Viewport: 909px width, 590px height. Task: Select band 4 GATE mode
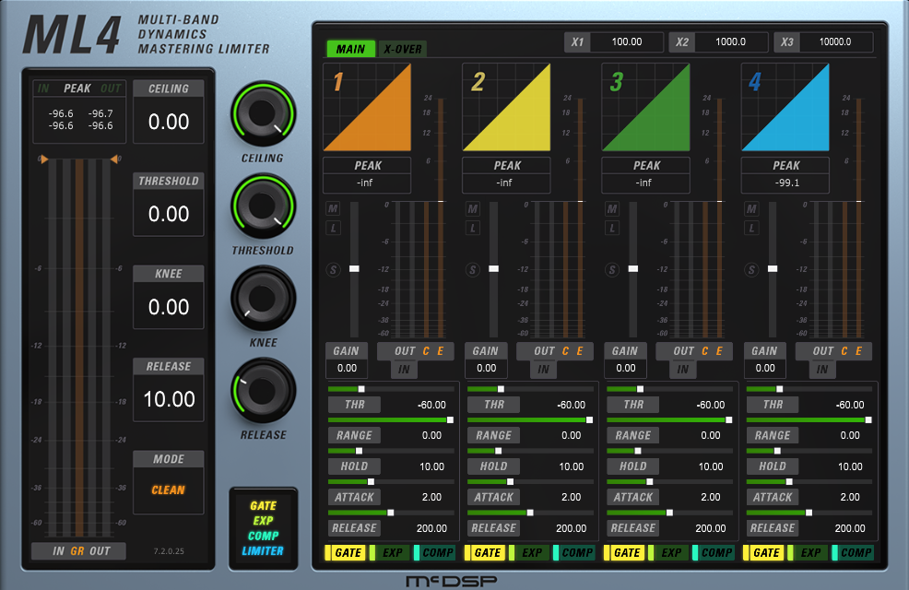(762, 553)
